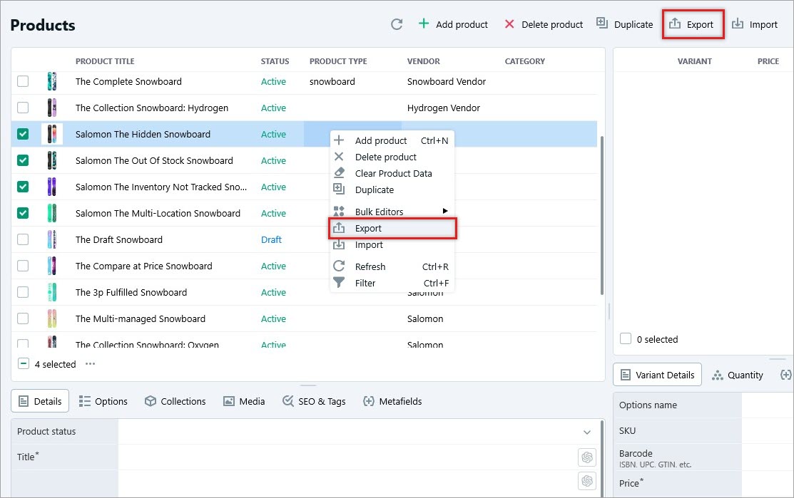Viewport: 794px width, 498px height.
Task: Click the refresh icon in the Products toolbar
Action: [x=397, y=24]
